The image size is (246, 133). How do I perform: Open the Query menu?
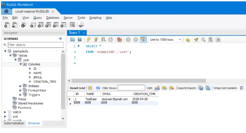point(38,18)
